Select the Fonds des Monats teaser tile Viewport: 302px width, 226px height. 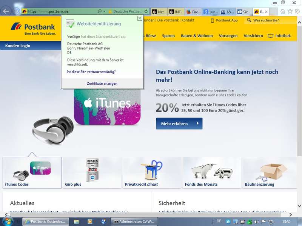point(212,173)
